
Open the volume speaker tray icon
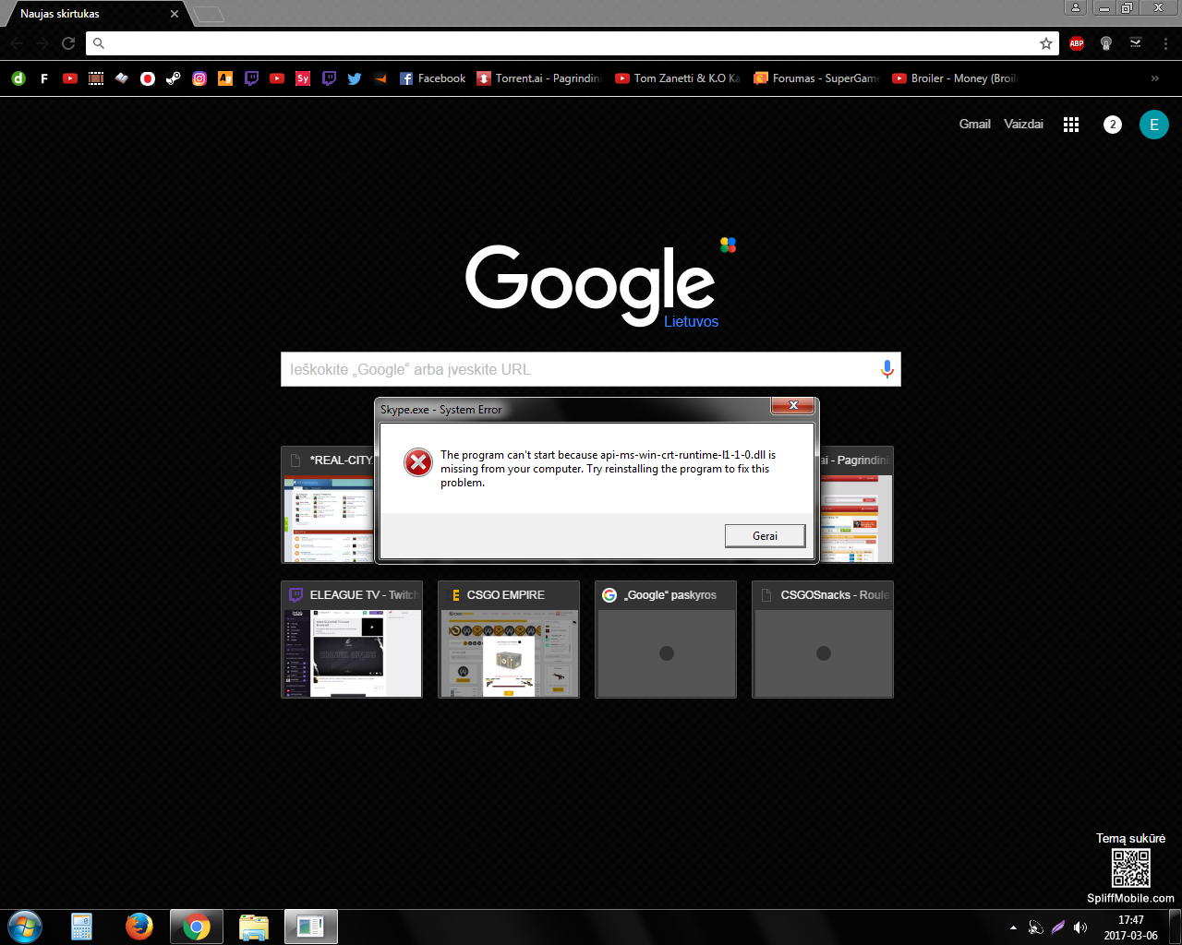tap(1080, 927)
